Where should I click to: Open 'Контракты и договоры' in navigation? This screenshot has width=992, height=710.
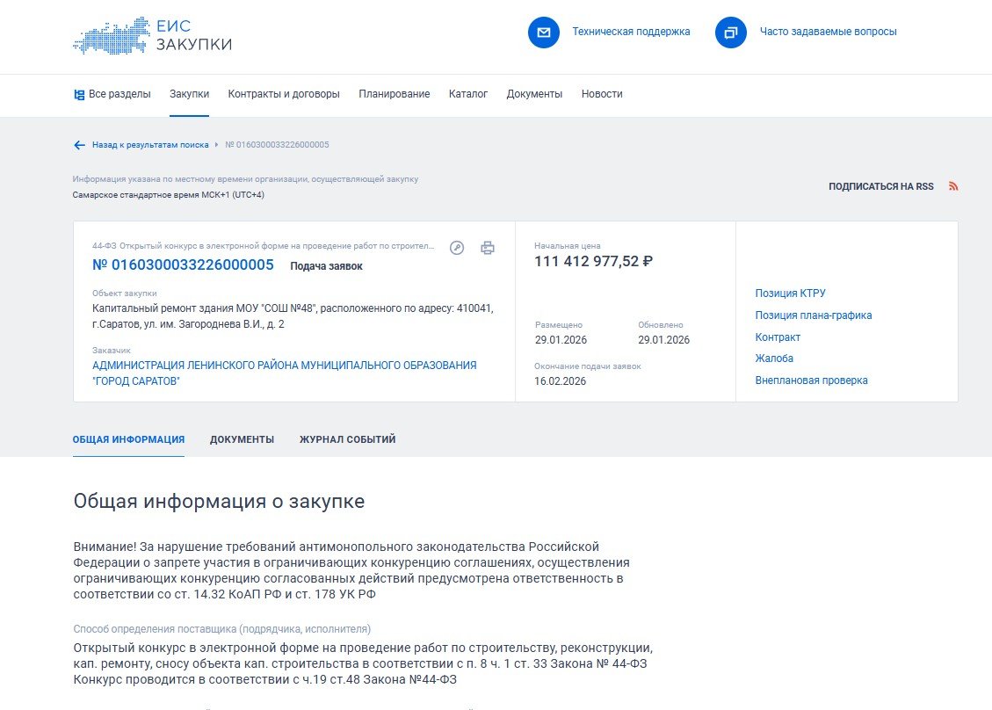click(x=284, y=94)
